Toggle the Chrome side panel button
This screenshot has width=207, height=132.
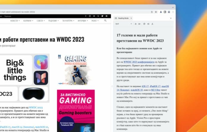[164, 12]
